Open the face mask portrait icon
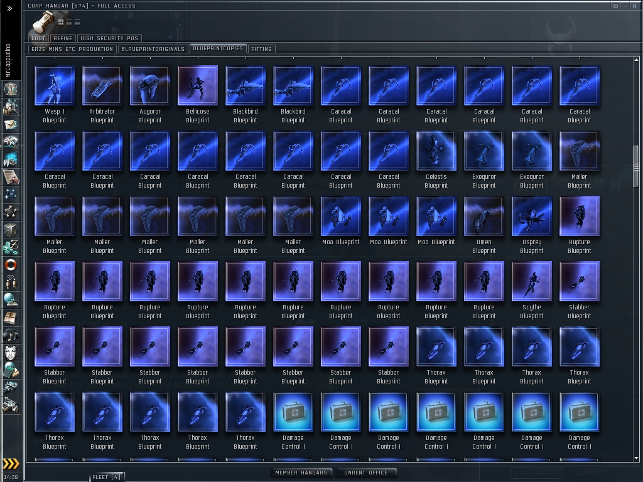This screenshot has height=482, width=643. pyautogui.click(x=11, y=353)
